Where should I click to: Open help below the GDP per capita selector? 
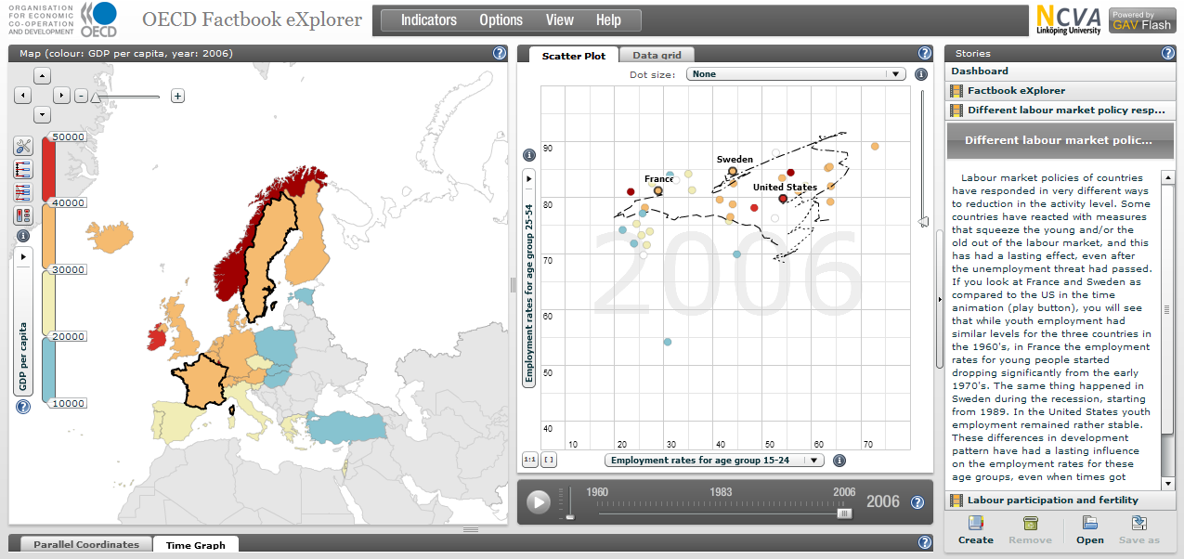click(23, 406)
